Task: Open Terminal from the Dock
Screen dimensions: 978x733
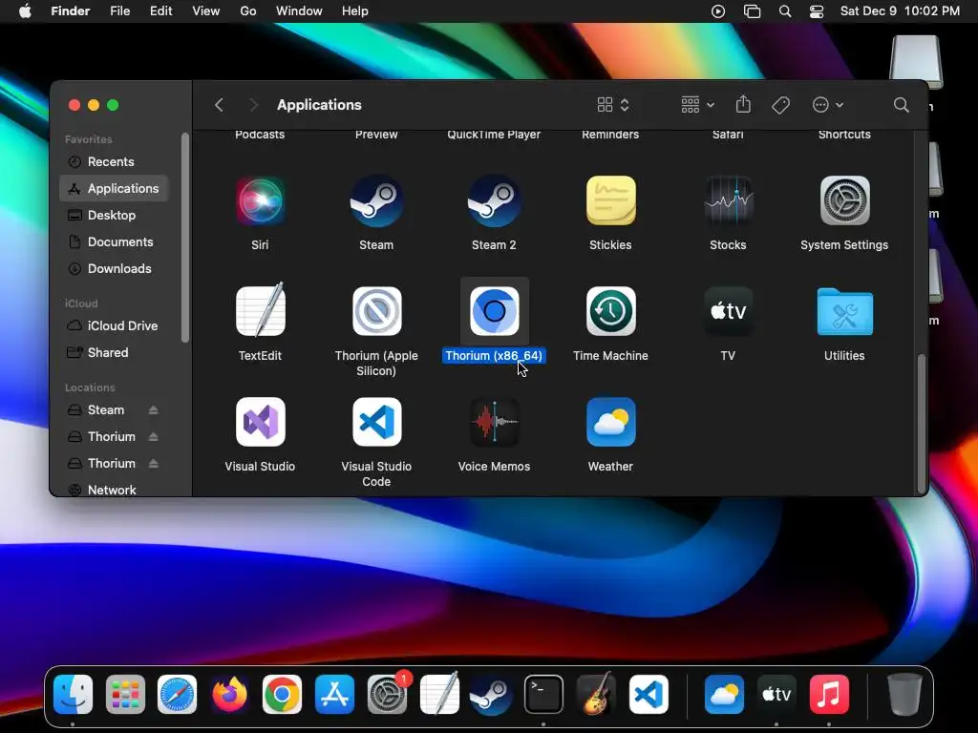Action: click(543, 694)
